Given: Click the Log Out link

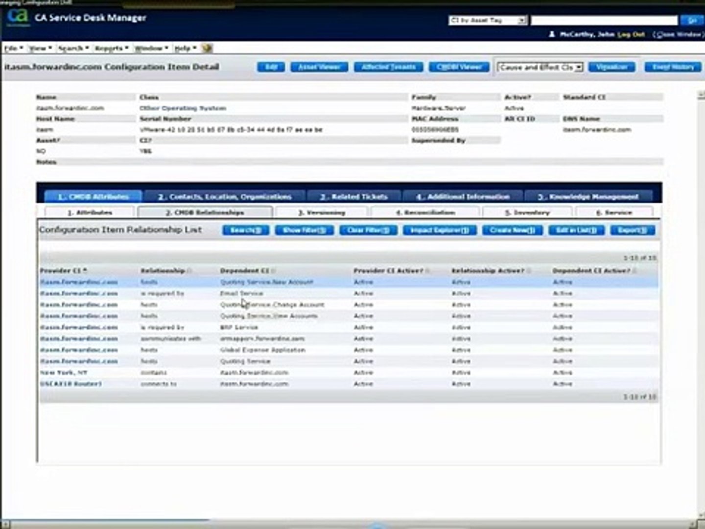Looking at the screenshot, I should pos(631,34).
